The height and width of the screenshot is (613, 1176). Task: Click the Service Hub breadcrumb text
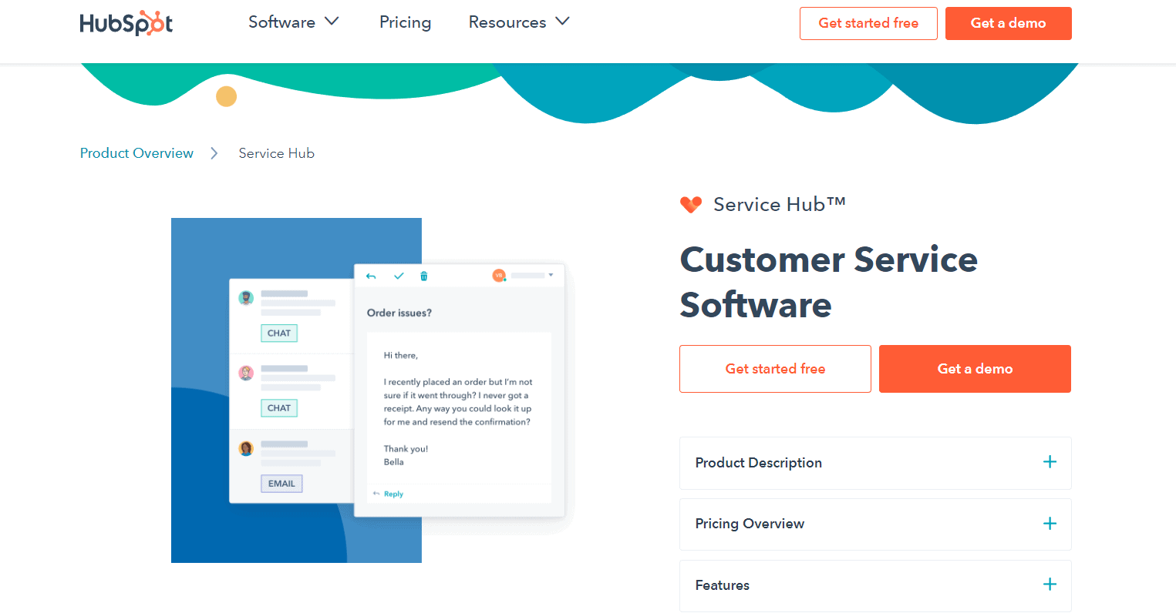[x=277, y=153]
